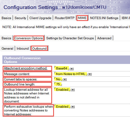Click the 'Convert tabs to spaces:' label

20,79
